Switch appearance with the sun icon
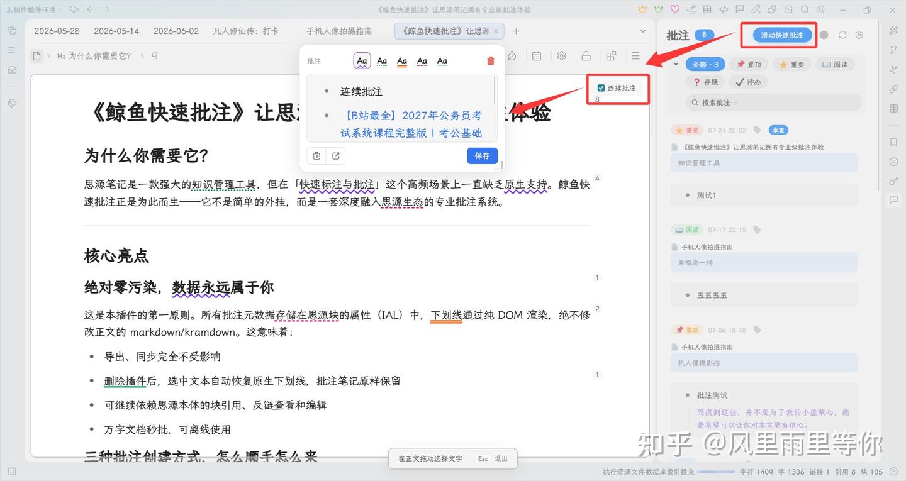This screenshot has height=481, width=906. pos(821,9)
